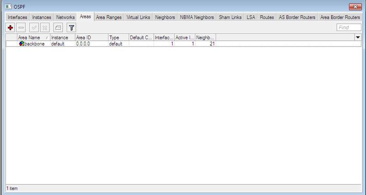Click the OSPF window title icon
Viewport: 366px width, 195px height.
(x=8, y=6)
